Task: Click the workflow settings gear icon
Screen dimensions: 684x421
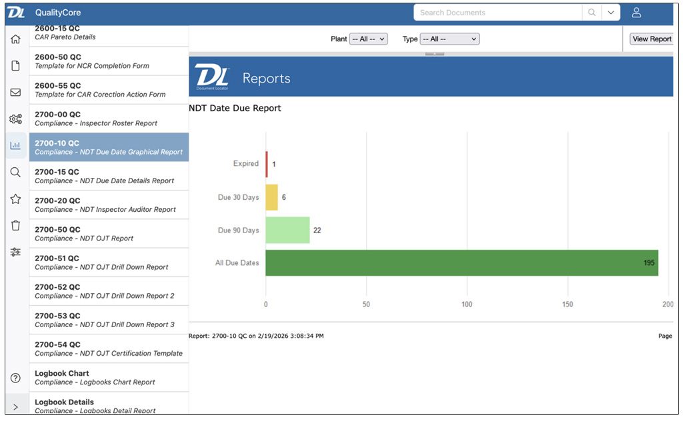Action: coord(15,119)
